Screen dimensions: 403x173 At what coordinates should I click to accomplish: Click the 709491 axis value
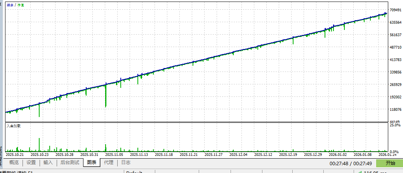click(396, 10)
